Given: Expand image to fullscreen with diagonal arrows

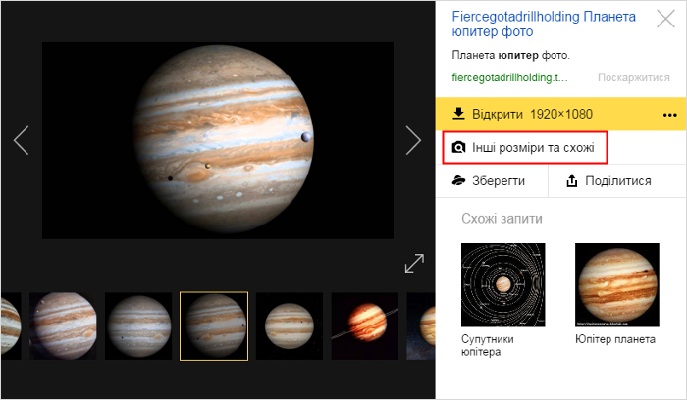Looking at the screenshot, I should point(414,263).
